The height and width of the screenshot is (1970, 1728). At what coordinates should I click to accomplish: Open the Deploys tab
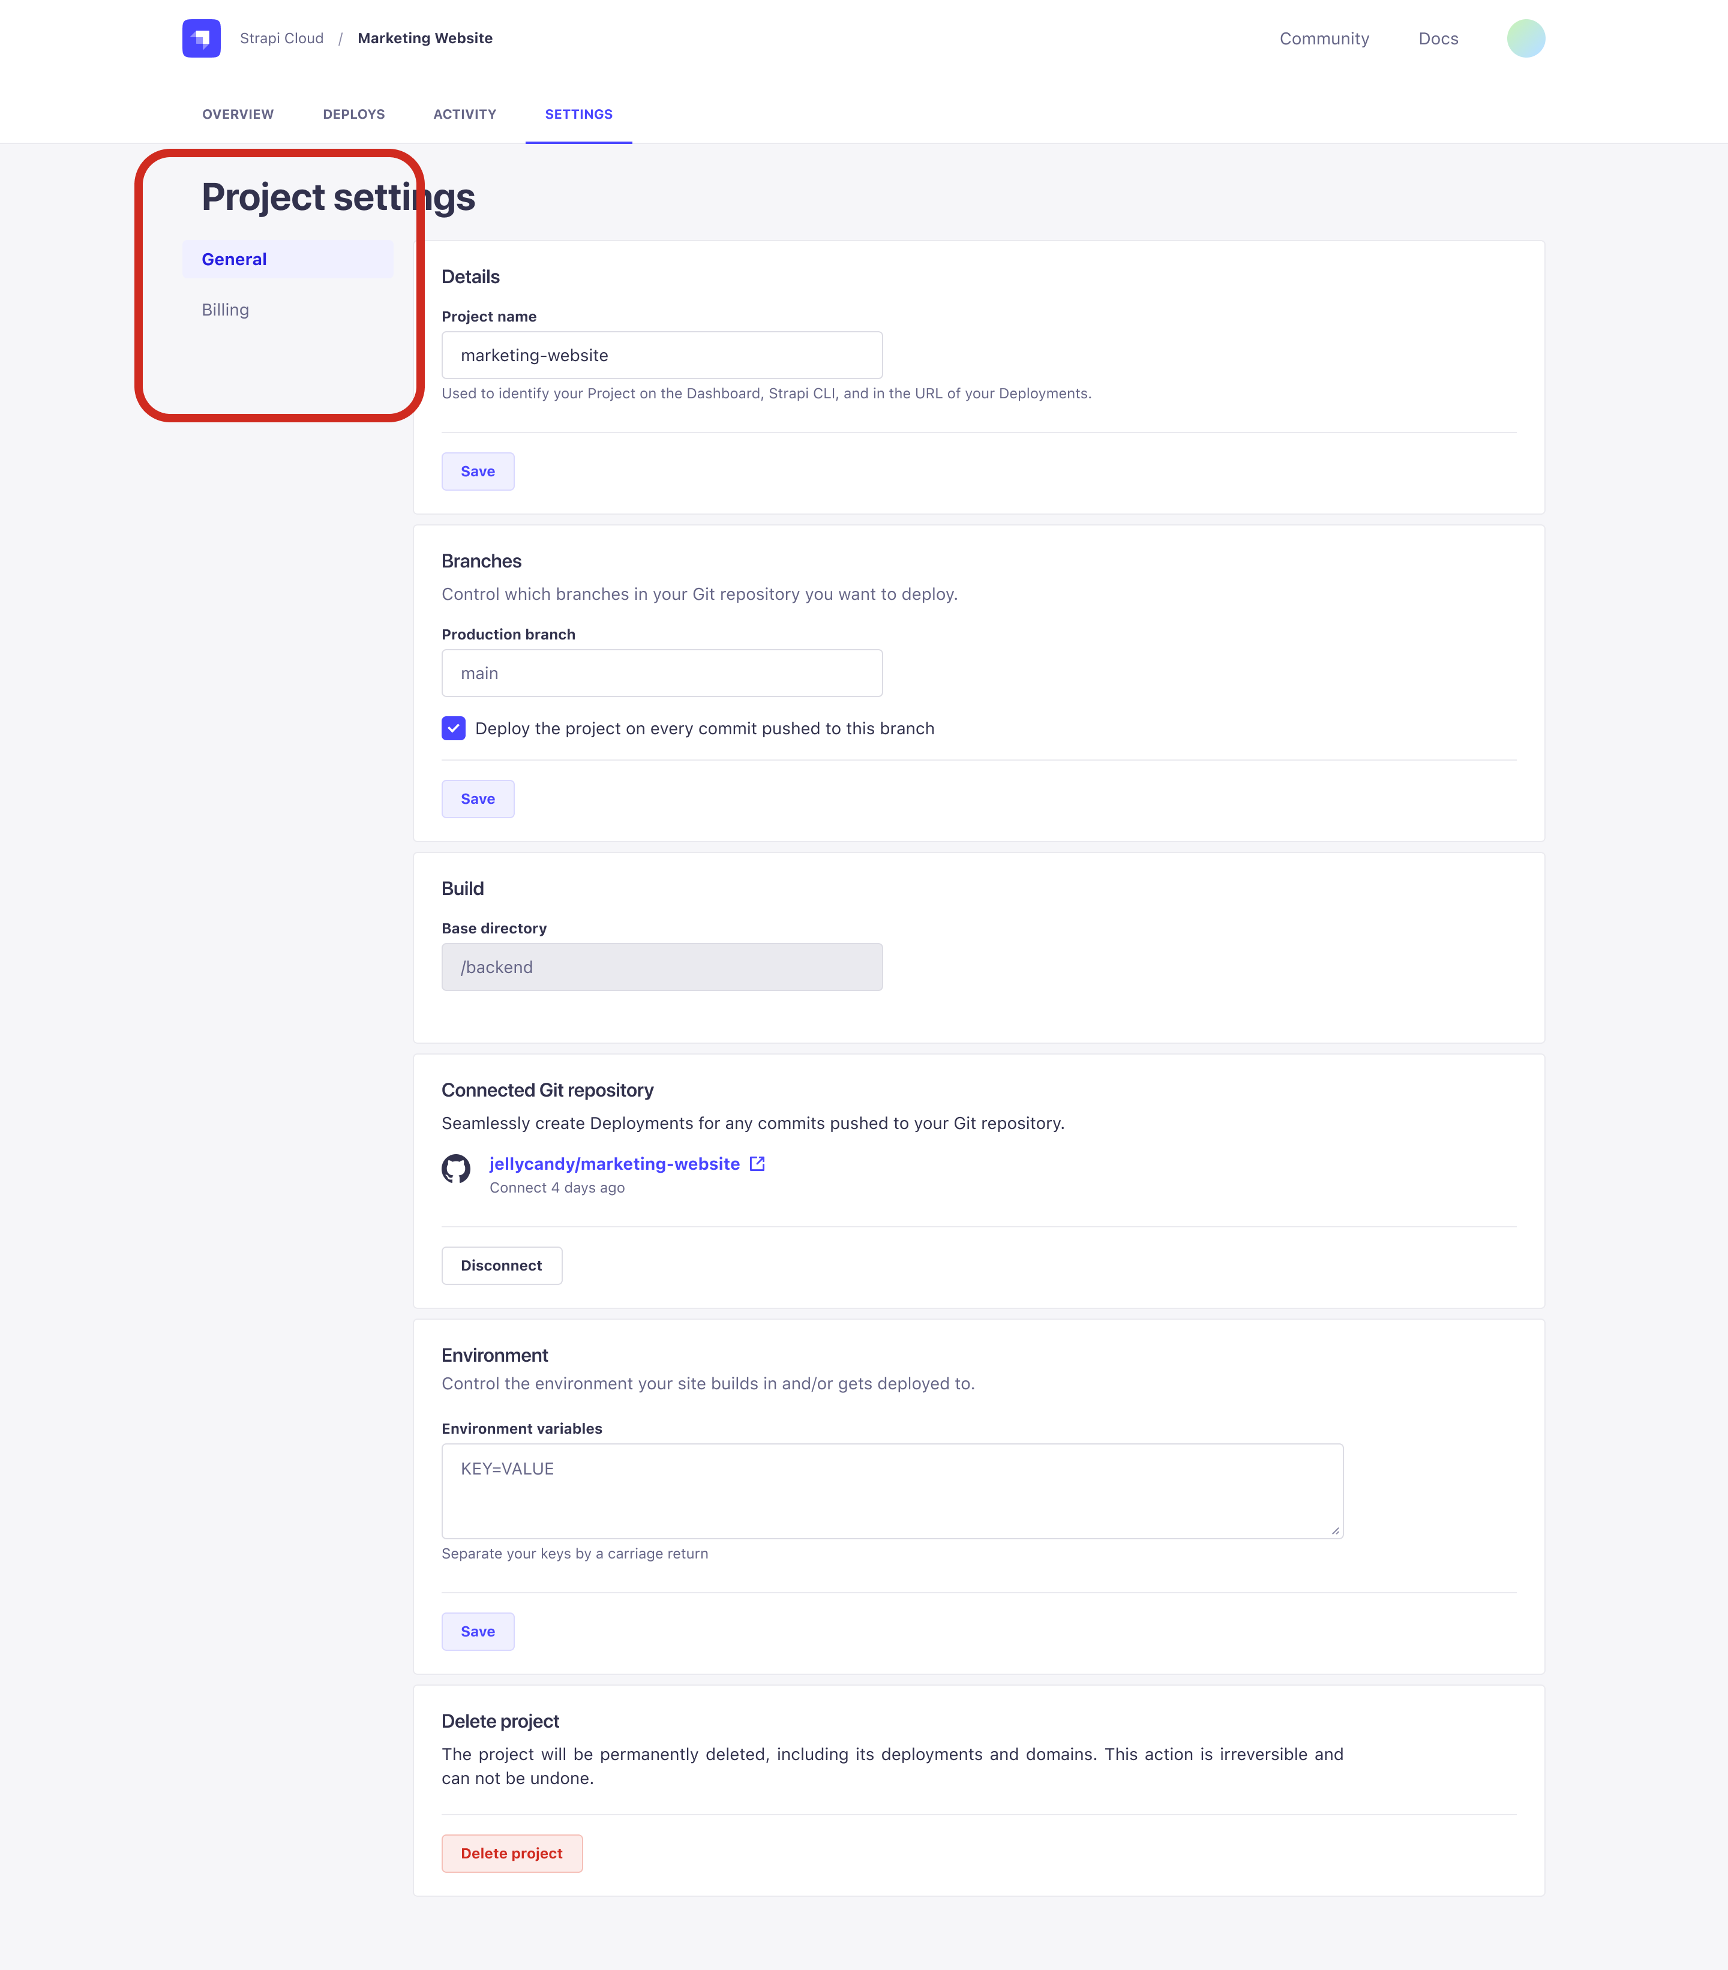coord(353,114)
